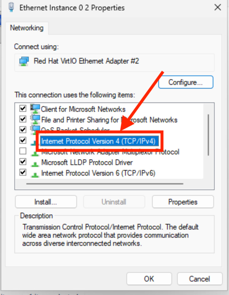Click the QoS Packet Scheduler icon
This screenshot has width=229, height=295.
click(x=35, y=130)
